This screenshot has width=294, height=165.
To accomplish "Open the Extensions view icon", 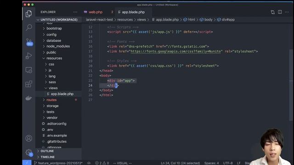I will coord(28,84).
